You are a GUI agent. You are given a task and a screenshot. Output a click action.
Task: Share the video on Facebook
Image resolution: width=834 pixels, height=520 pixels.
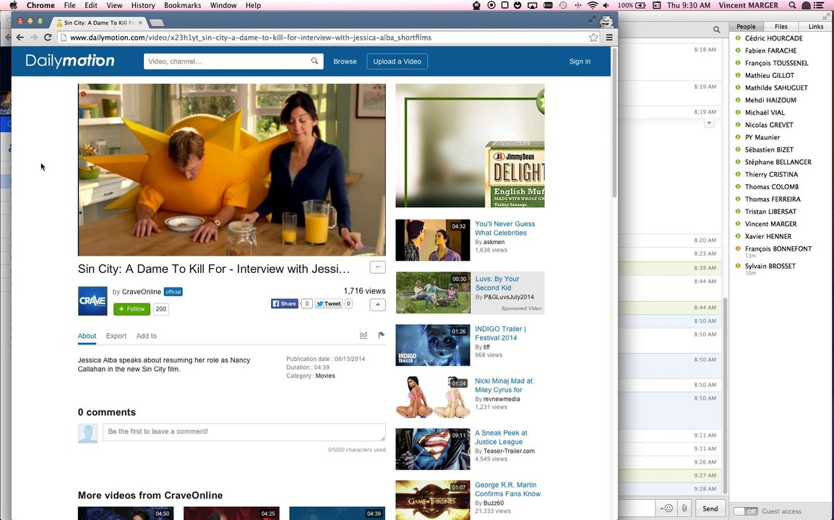coord(285,303)
